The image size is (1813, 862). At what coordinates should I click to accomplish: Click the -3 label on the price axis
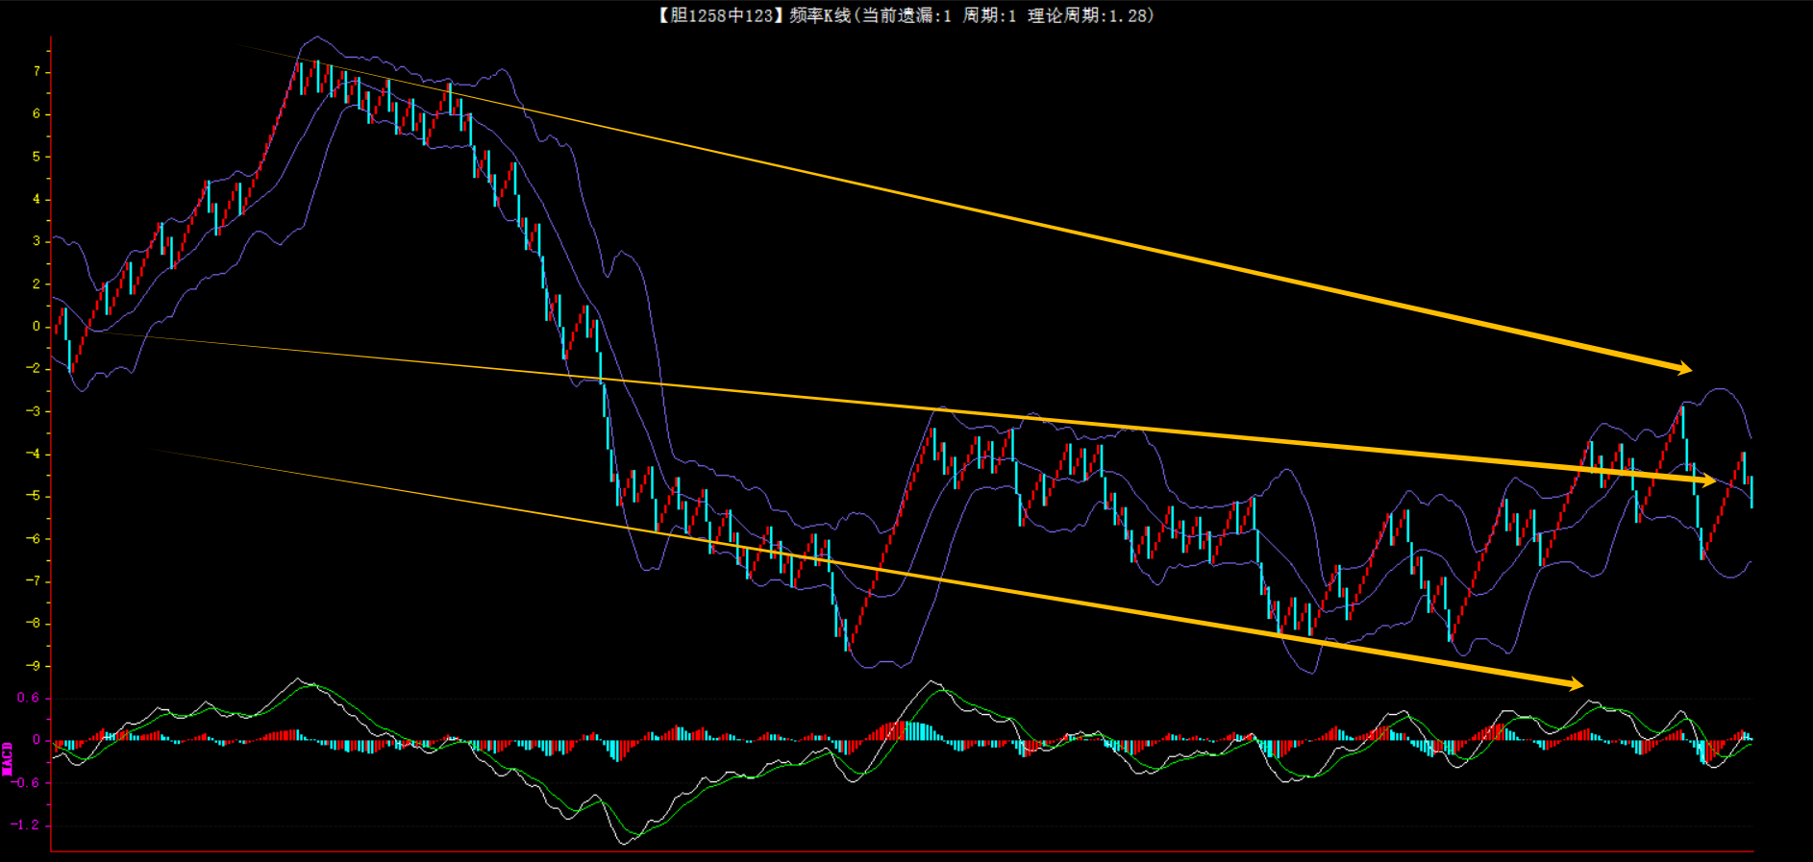[x=33, y=411]
